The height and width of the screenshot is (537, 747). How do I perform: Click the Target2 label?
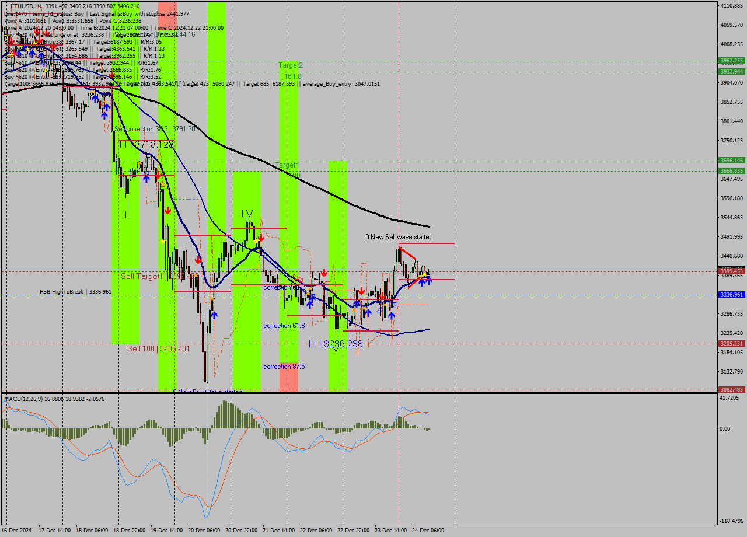pos(291,65)
